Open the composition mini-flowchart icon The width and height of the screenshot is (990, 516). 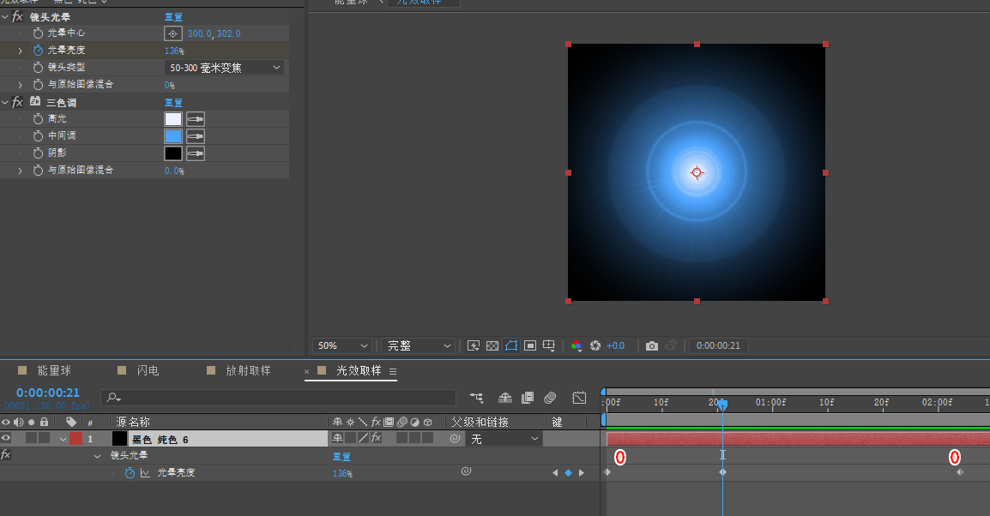pyautogui.click(x=476, y=398)
